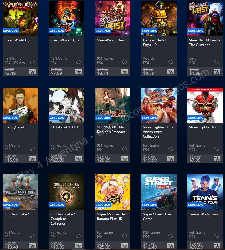
Task: Open STEINS;GATE: My Darling's Embrace title
Action: (x=111, y=130)
